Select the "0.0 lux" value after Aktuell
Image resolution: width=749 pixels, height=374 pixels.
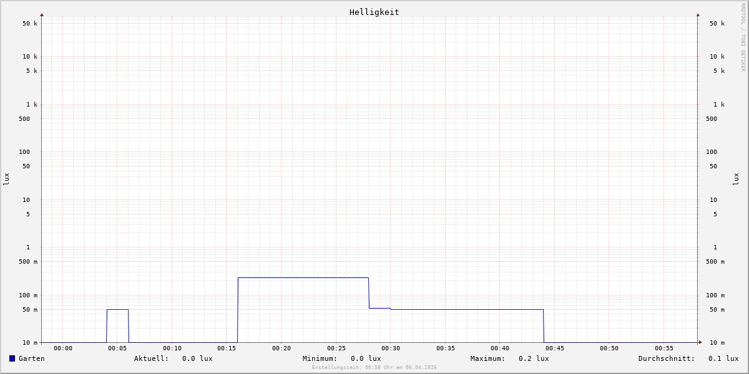[197, 358]
